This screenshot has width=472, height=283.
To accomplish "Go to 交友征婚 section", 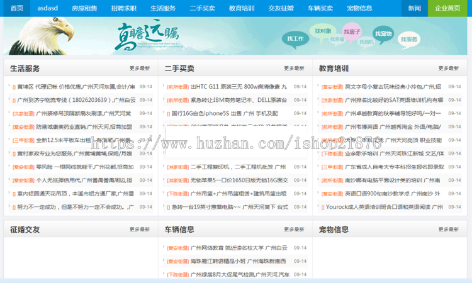I will point(281,8).
